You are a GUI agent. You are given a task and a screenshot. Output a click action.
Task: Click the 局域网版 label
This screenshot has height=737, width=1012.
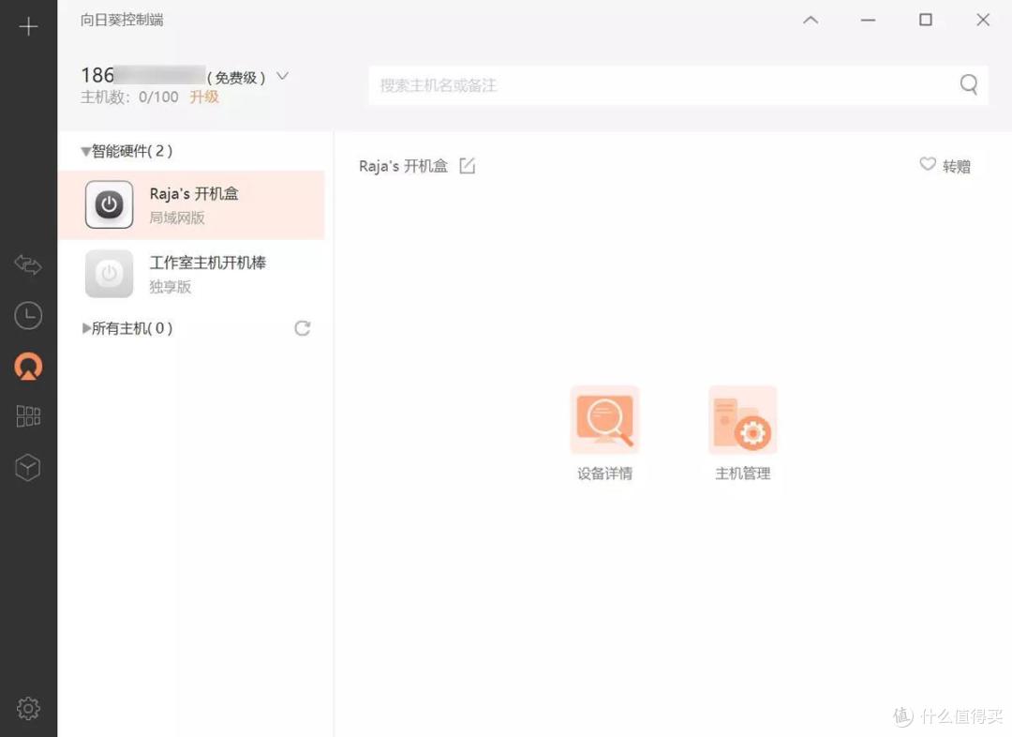point(177,218)
